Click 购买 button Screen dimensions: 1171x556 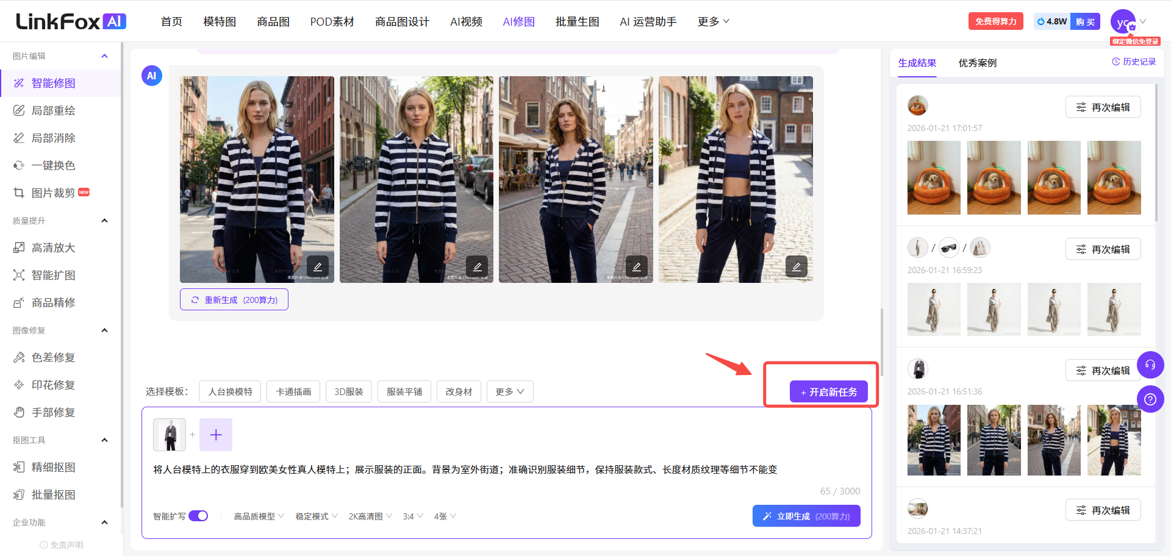pyautogui.click(x=1085, y=21)
